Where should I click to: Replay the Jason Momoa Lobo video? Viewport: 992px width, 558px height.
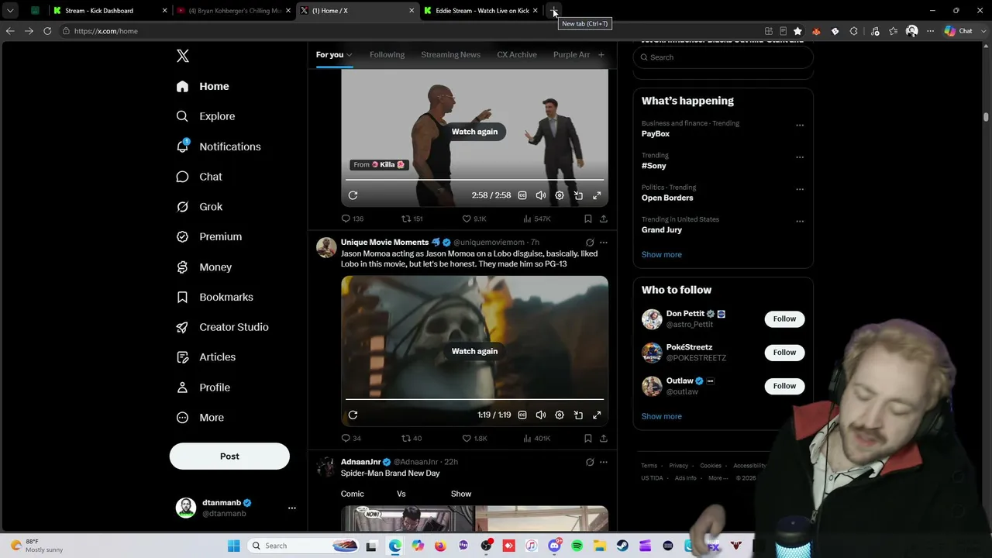click(x=474, y=351)
